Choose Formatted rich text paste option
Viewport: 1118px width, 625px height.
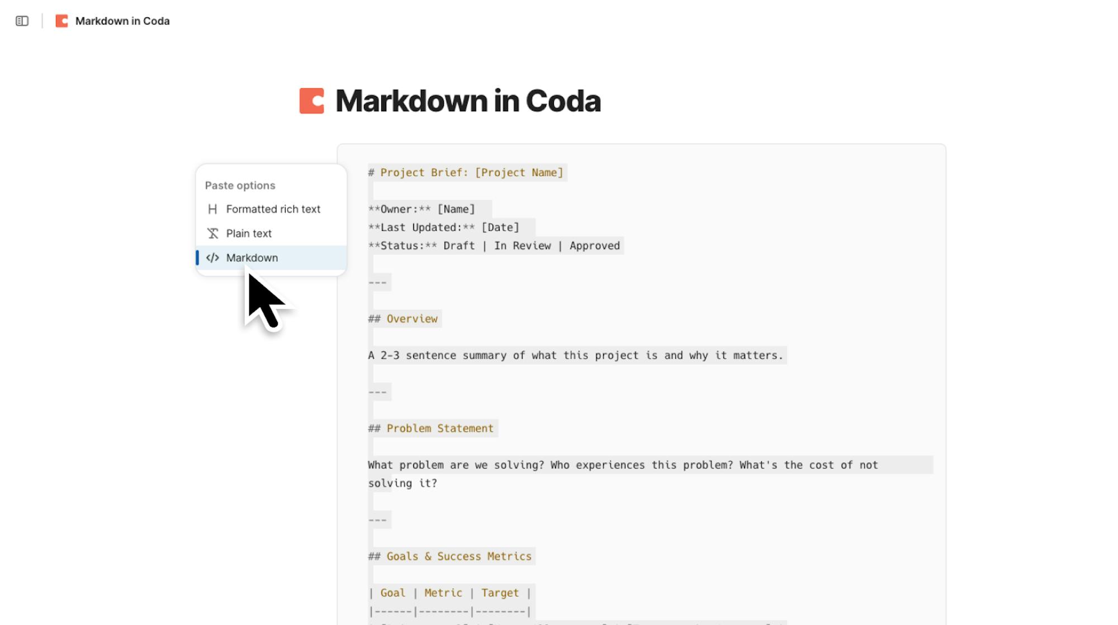coord(273,209)
